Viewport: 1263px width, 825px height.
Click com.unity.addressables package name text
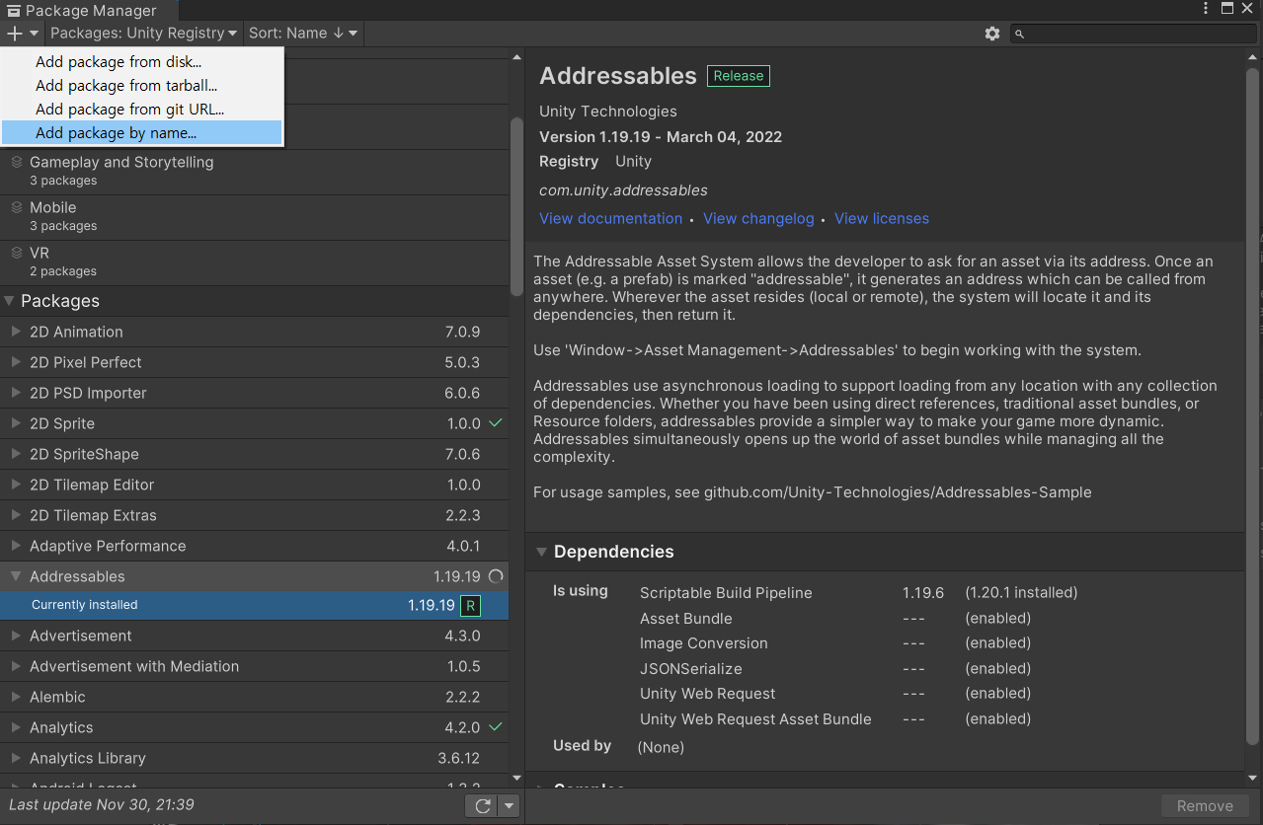[623, 190]
